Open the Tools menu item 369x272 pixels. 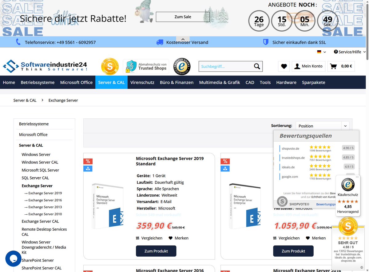265,82
